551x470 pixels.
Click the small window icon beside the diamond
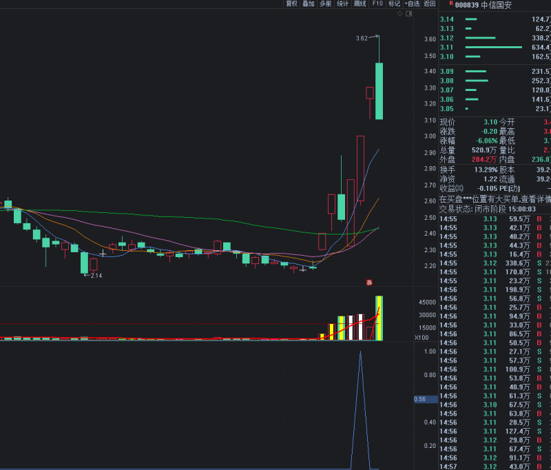tap(408, 13)
